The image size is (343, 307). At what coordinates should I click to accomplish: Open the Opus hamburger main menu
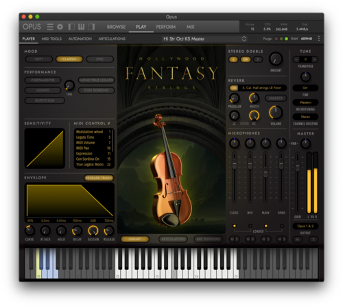(50, 27)
